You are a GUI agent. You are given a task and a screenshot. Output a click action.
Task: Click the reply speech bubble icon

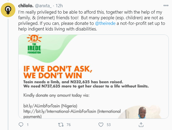21,124
